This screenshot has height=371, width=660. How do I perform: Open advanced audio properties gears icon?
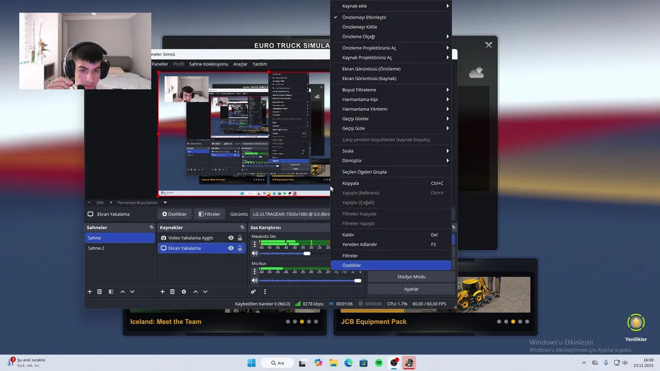(253, 292)
